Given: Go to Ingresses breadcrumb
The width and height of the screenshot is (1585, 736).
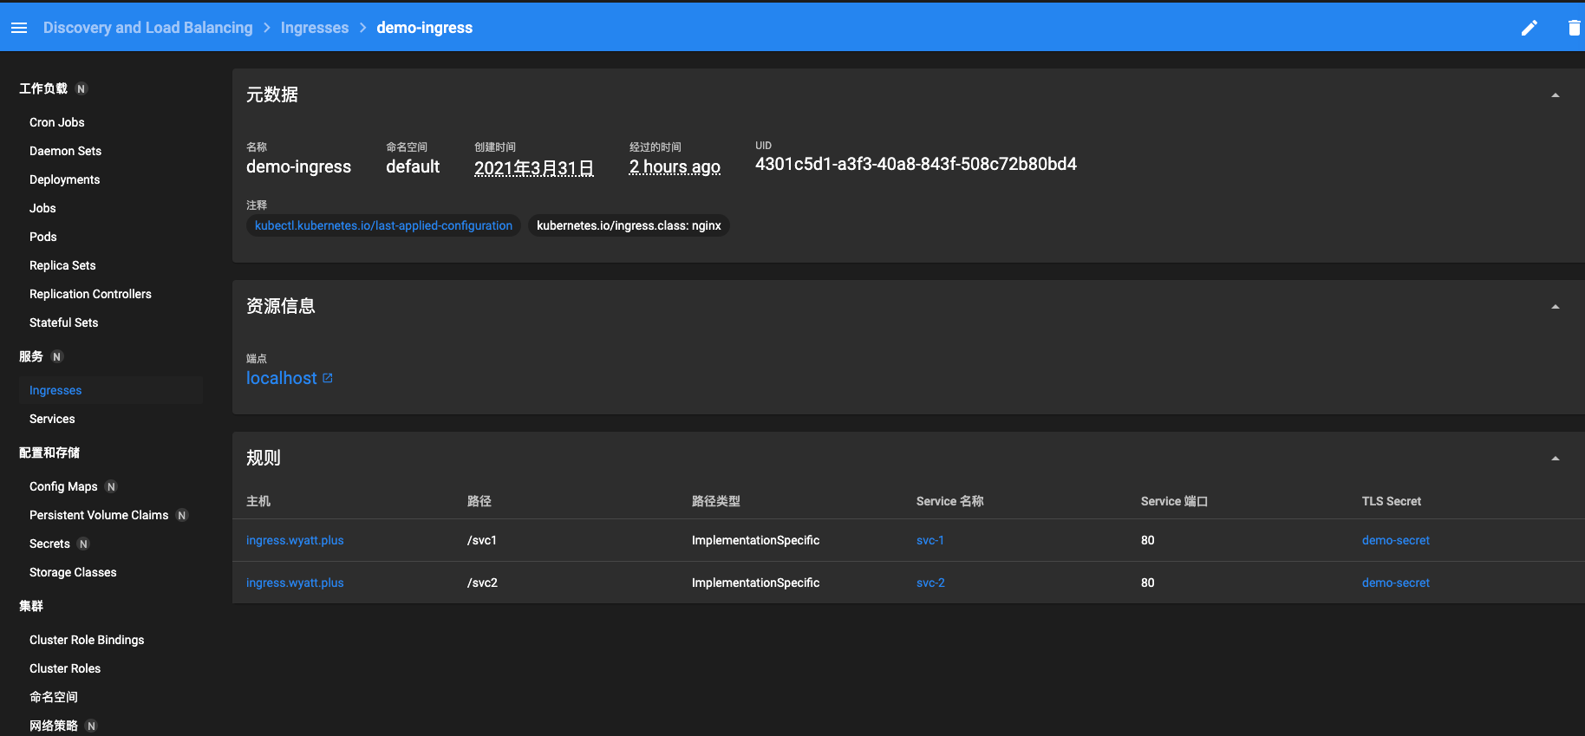Looking at the screenshot, I should 315,28.
